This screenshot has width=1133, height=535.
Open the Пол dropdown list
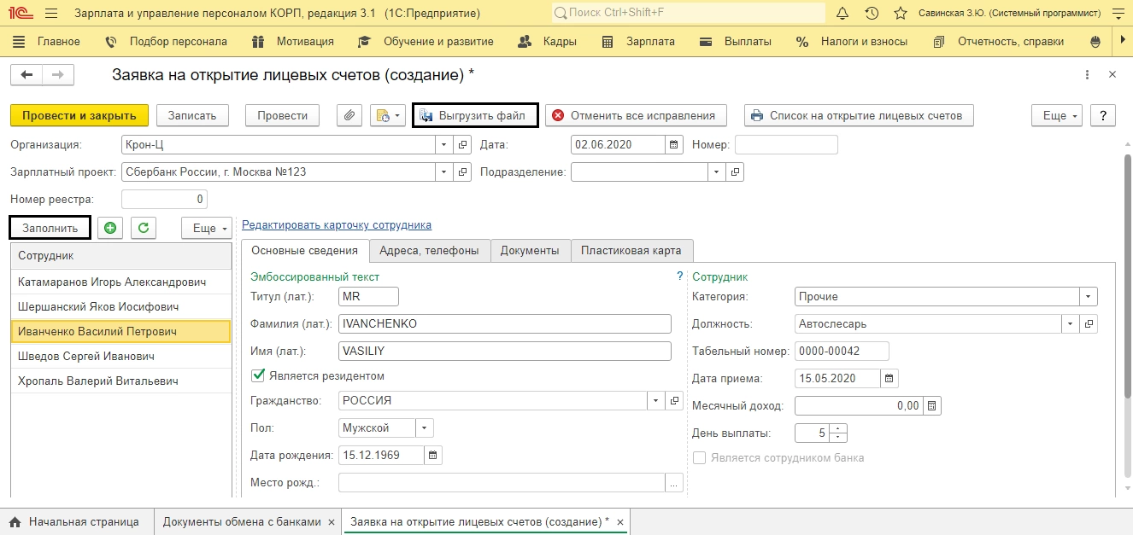coord(426,428)
